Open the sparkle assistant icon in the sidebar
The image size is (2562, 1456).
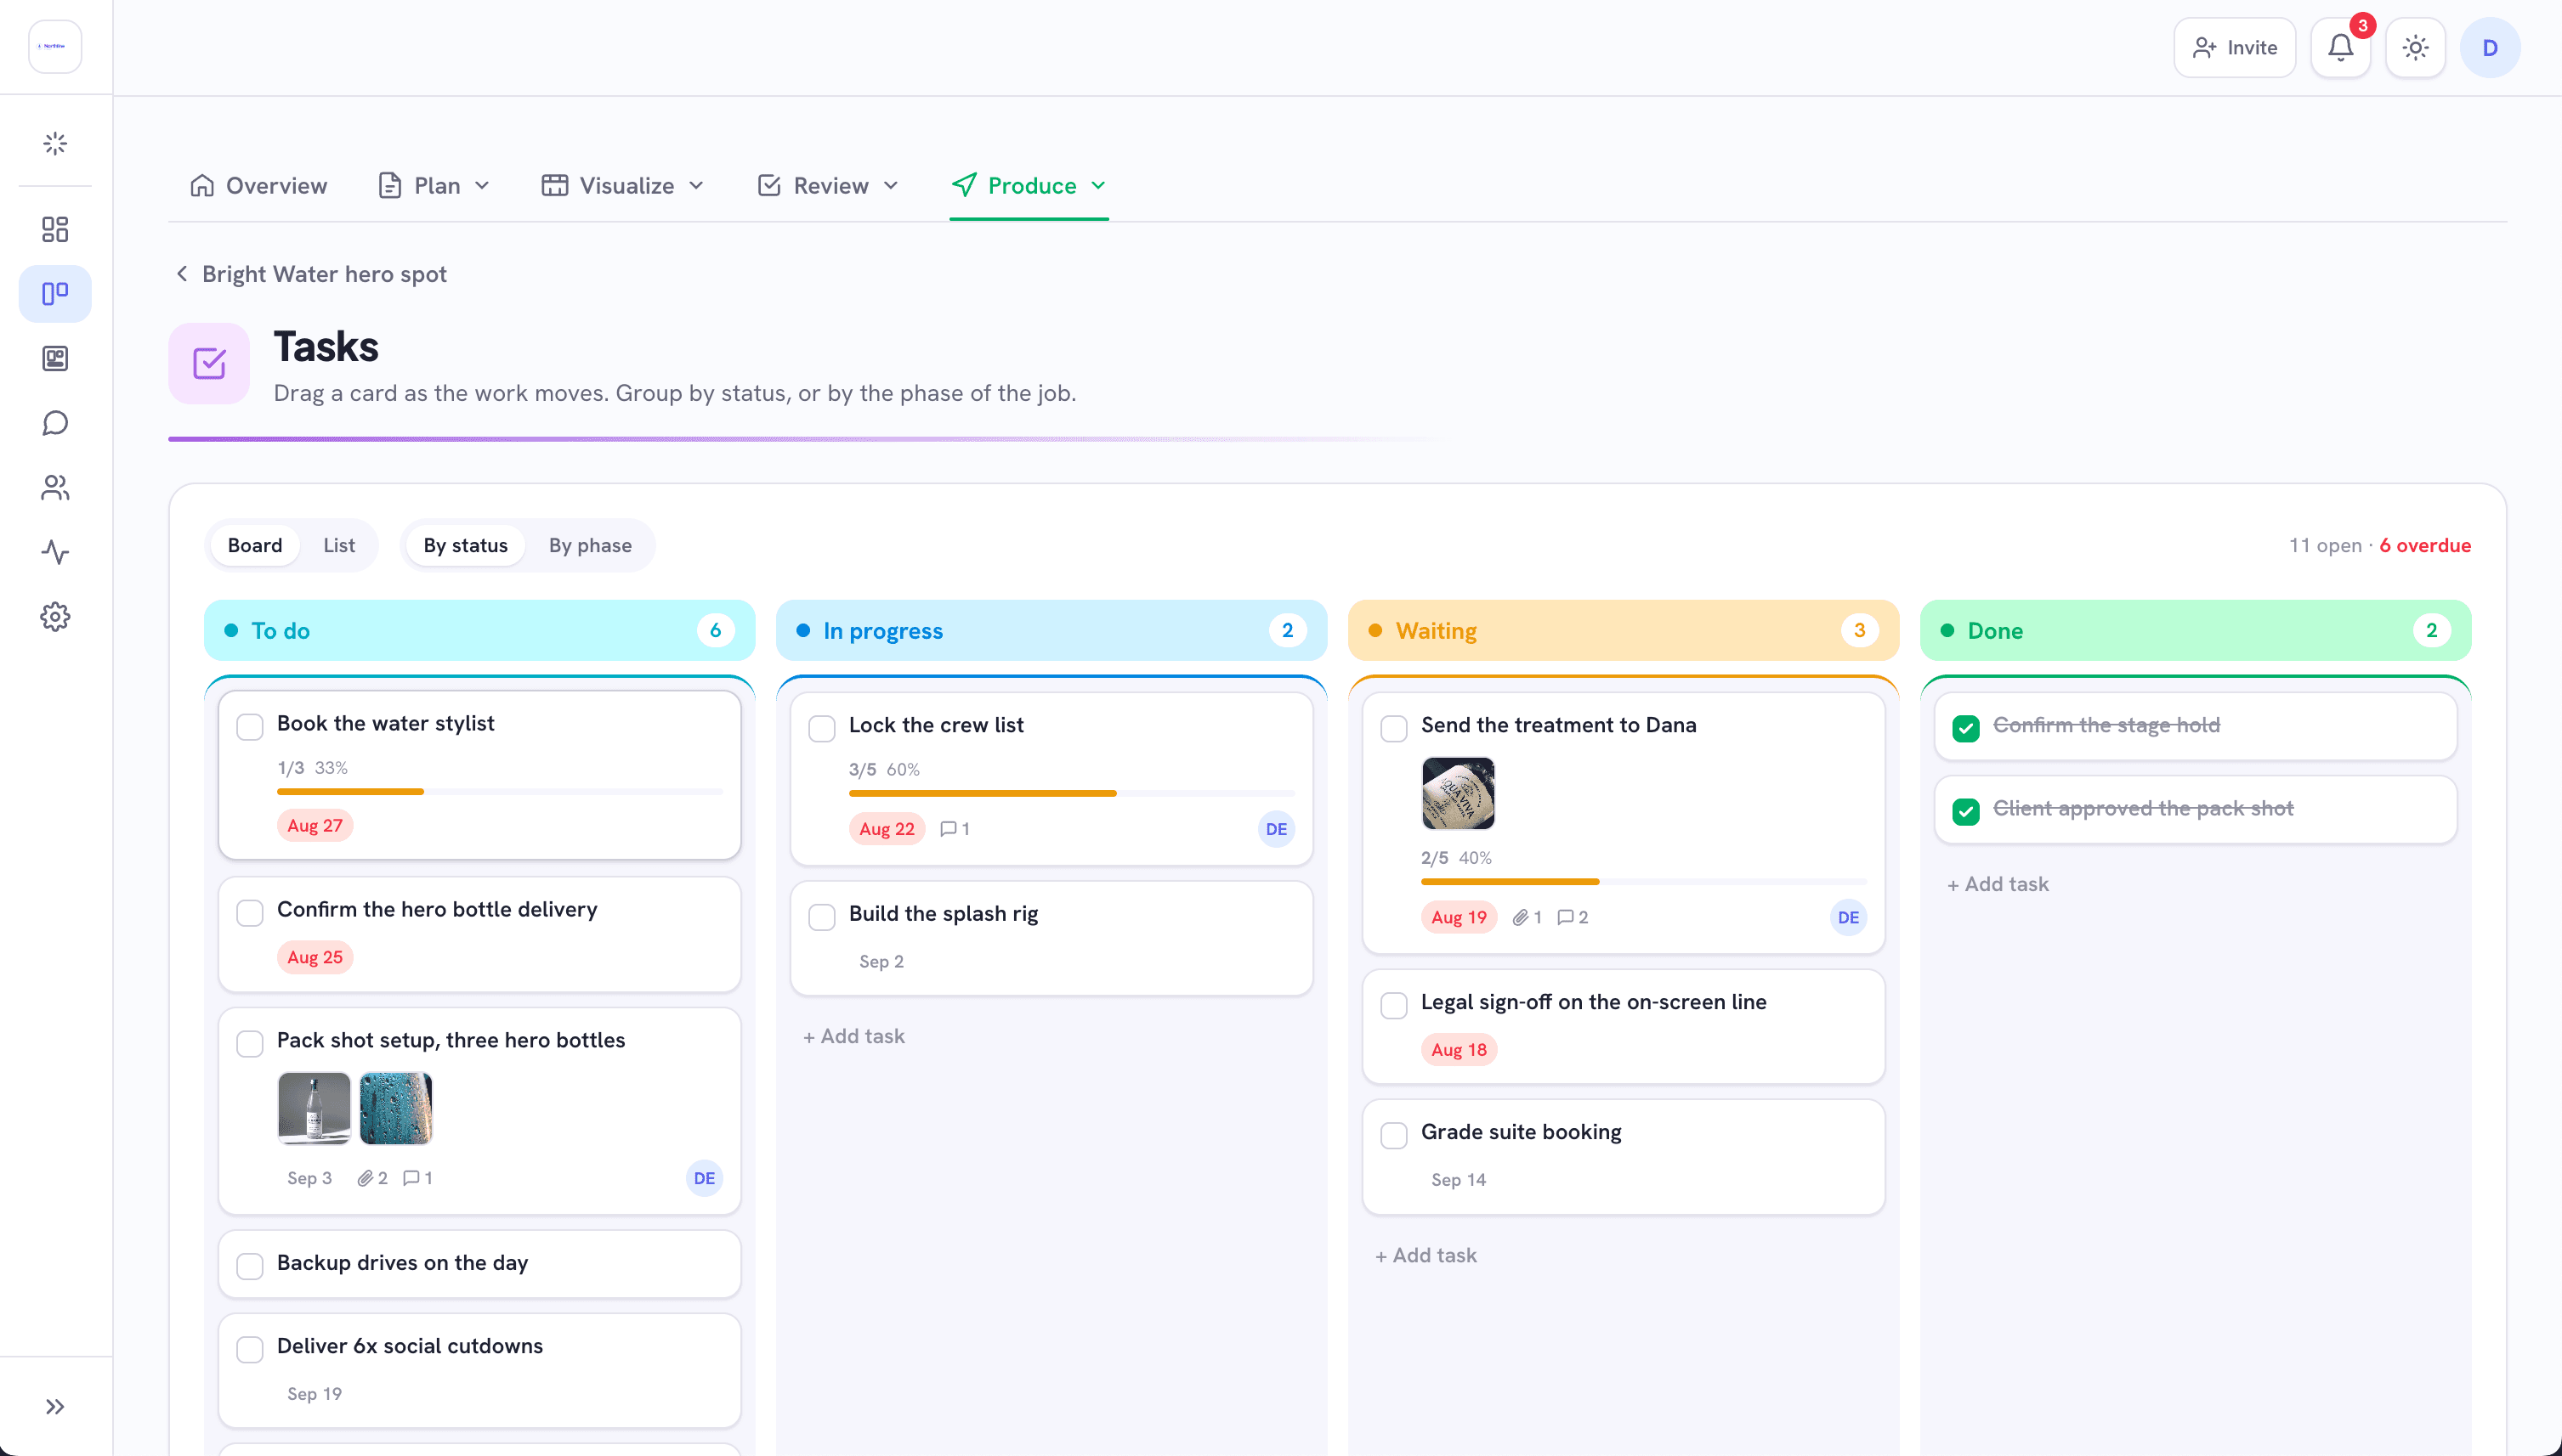tap(55, 144)
